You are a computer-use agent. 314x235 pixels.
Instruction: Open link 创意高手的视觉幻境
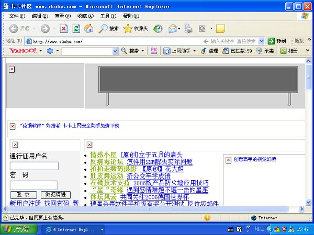(x=255, y=159)
